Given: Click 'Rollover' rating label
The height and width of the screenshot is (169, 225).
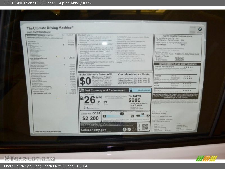Looking at the screenshot, I should pos(158,90).
